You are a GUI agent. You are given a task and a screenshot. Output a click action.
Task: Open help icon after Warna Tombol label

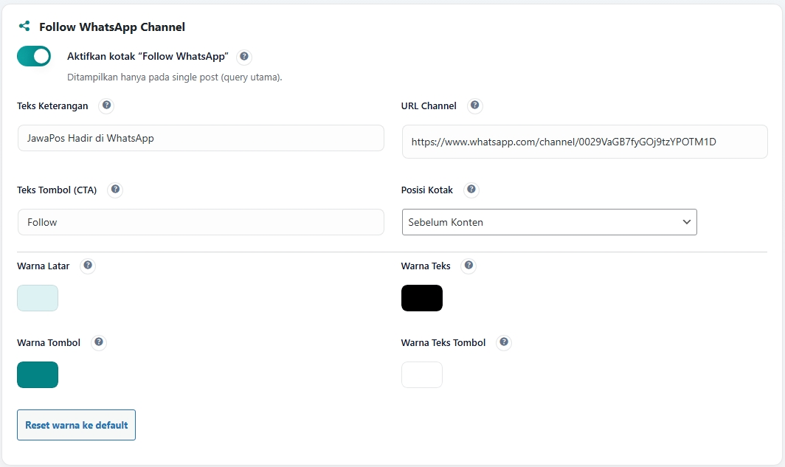[x=99, y=343]
